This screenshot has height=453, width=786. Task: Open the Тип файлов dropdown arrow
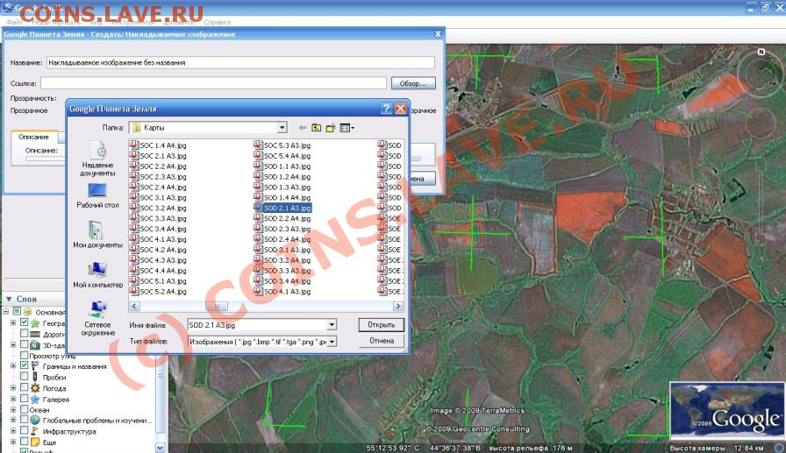(x=332, y=342)
